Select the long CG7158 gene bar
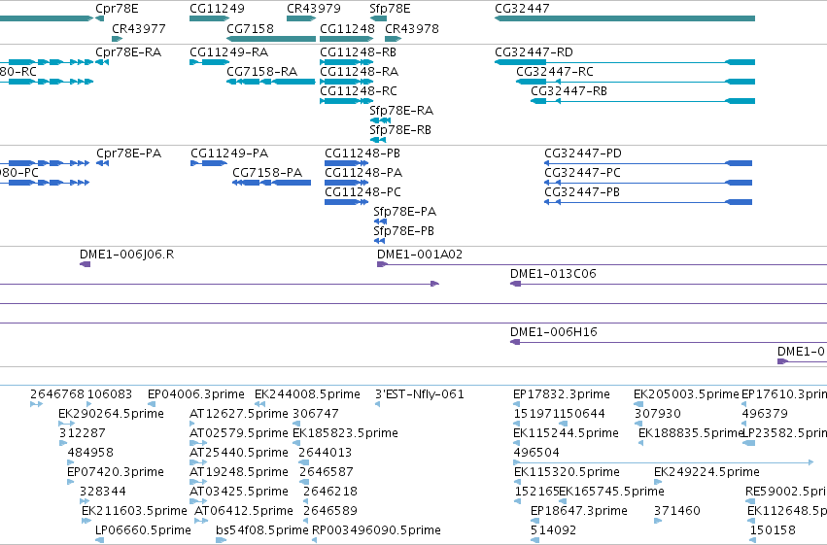This screenshot has height=545, width=827. [271, 39]
